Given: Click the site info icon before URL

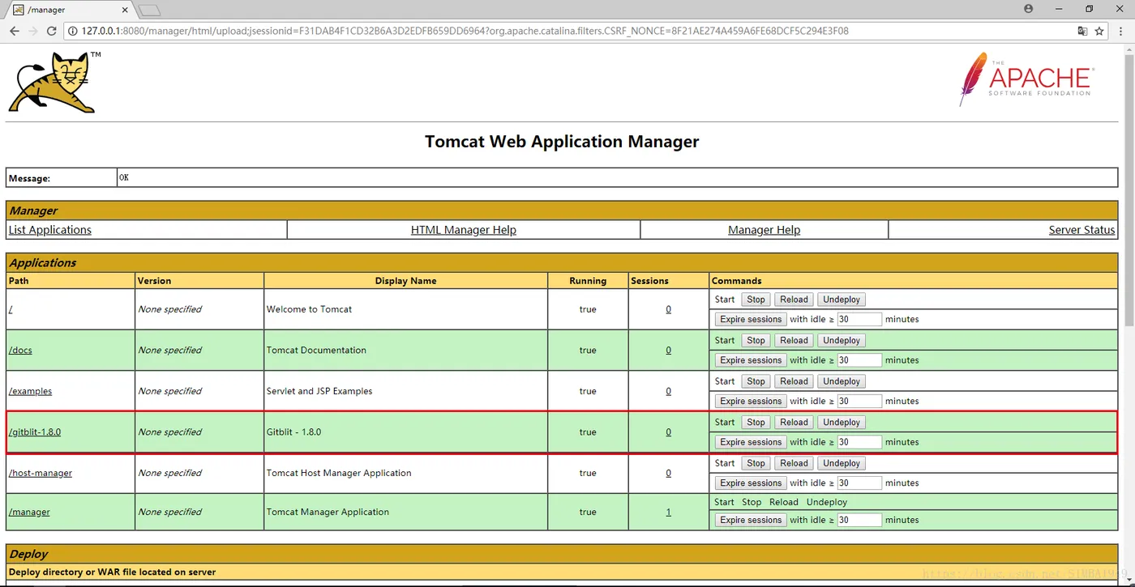Looking at the screenshot, I should (x=72, y=31).
